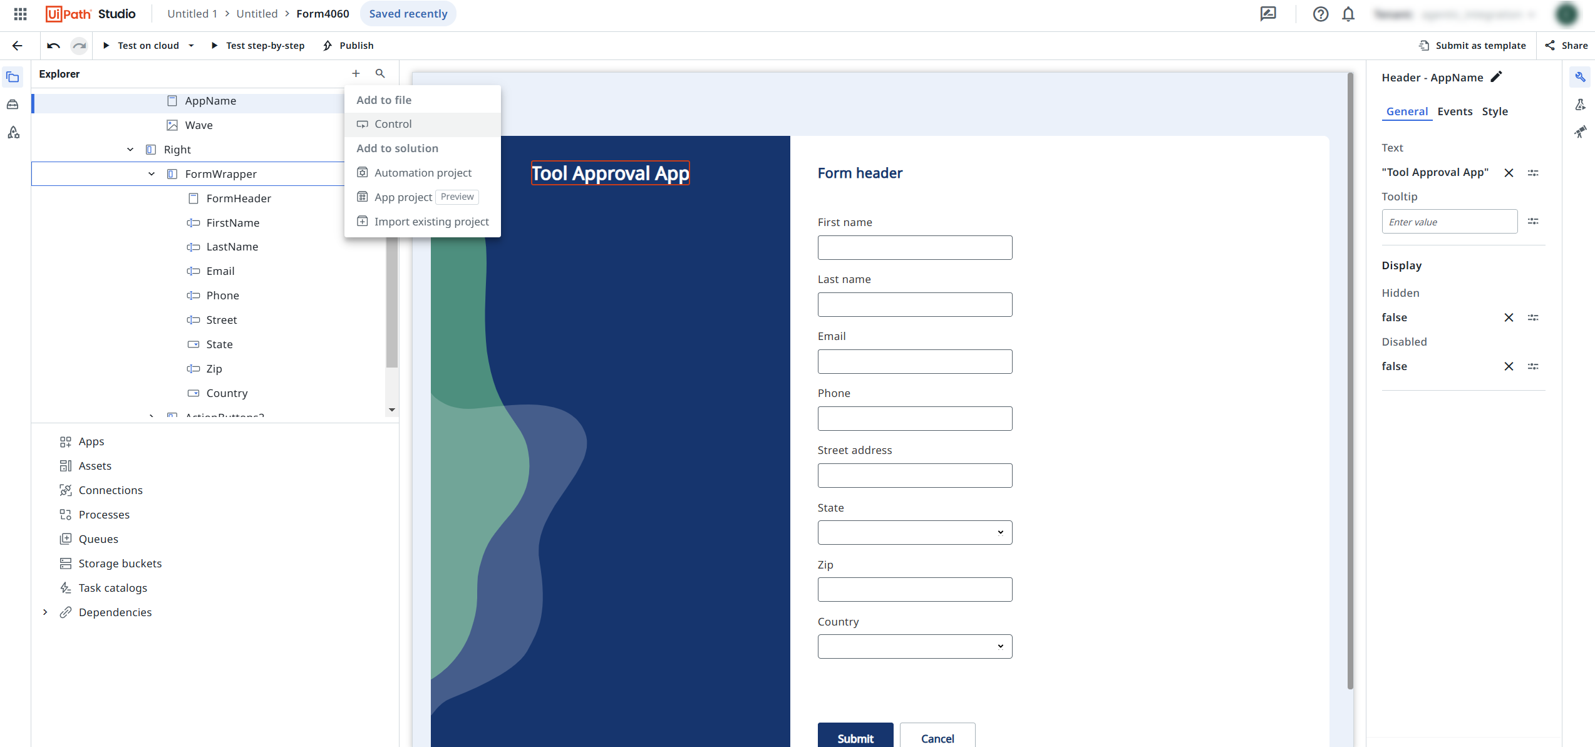Collapse the FormWrapper tree node
Screen dimensions: 1595x747
[152, 174]
